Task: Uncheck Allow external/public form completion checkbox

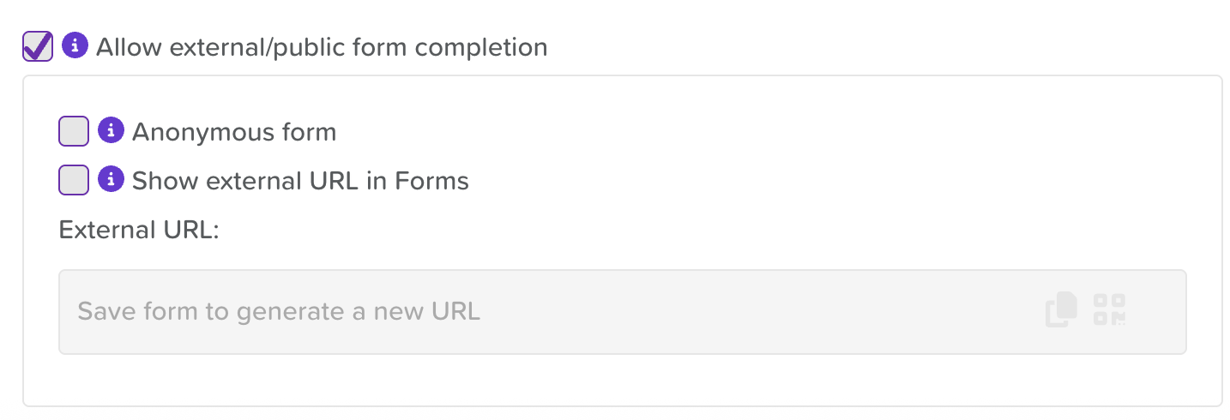Action: (38, 46)
